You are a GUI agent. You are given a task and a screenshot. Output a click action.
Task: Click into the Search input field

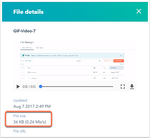point(87,61)
